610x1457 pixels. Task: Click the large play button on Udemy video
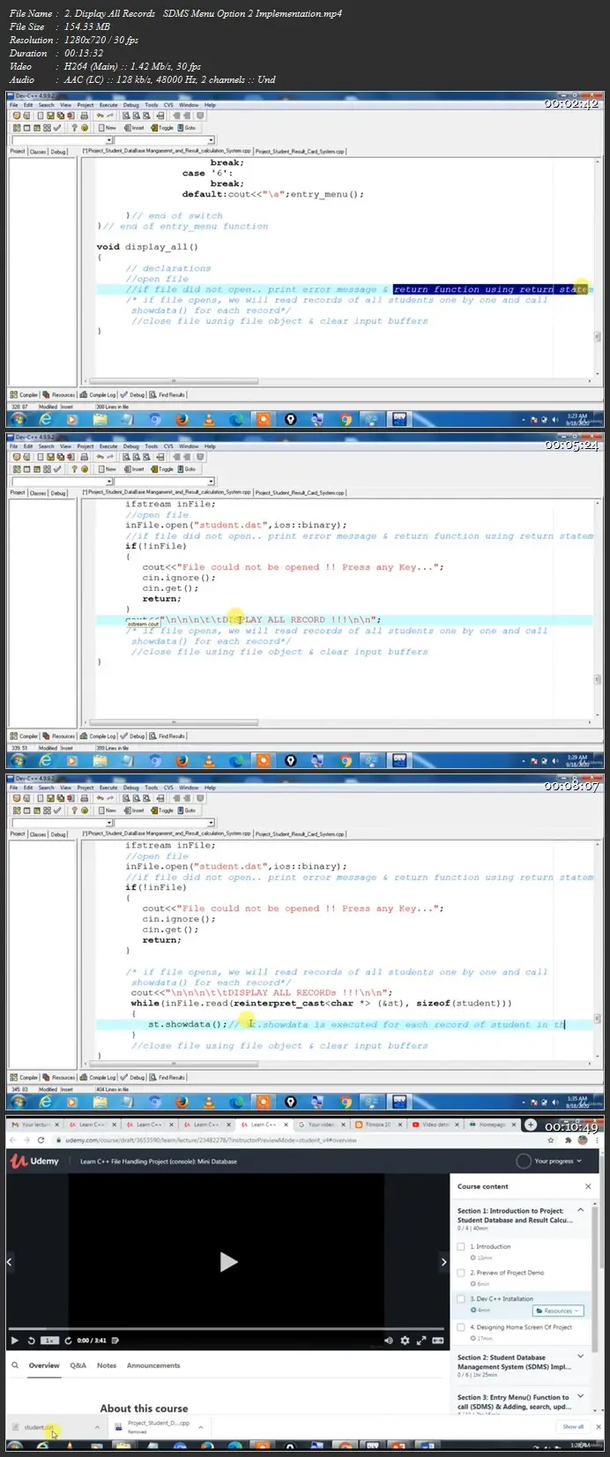pos(228,1262)
